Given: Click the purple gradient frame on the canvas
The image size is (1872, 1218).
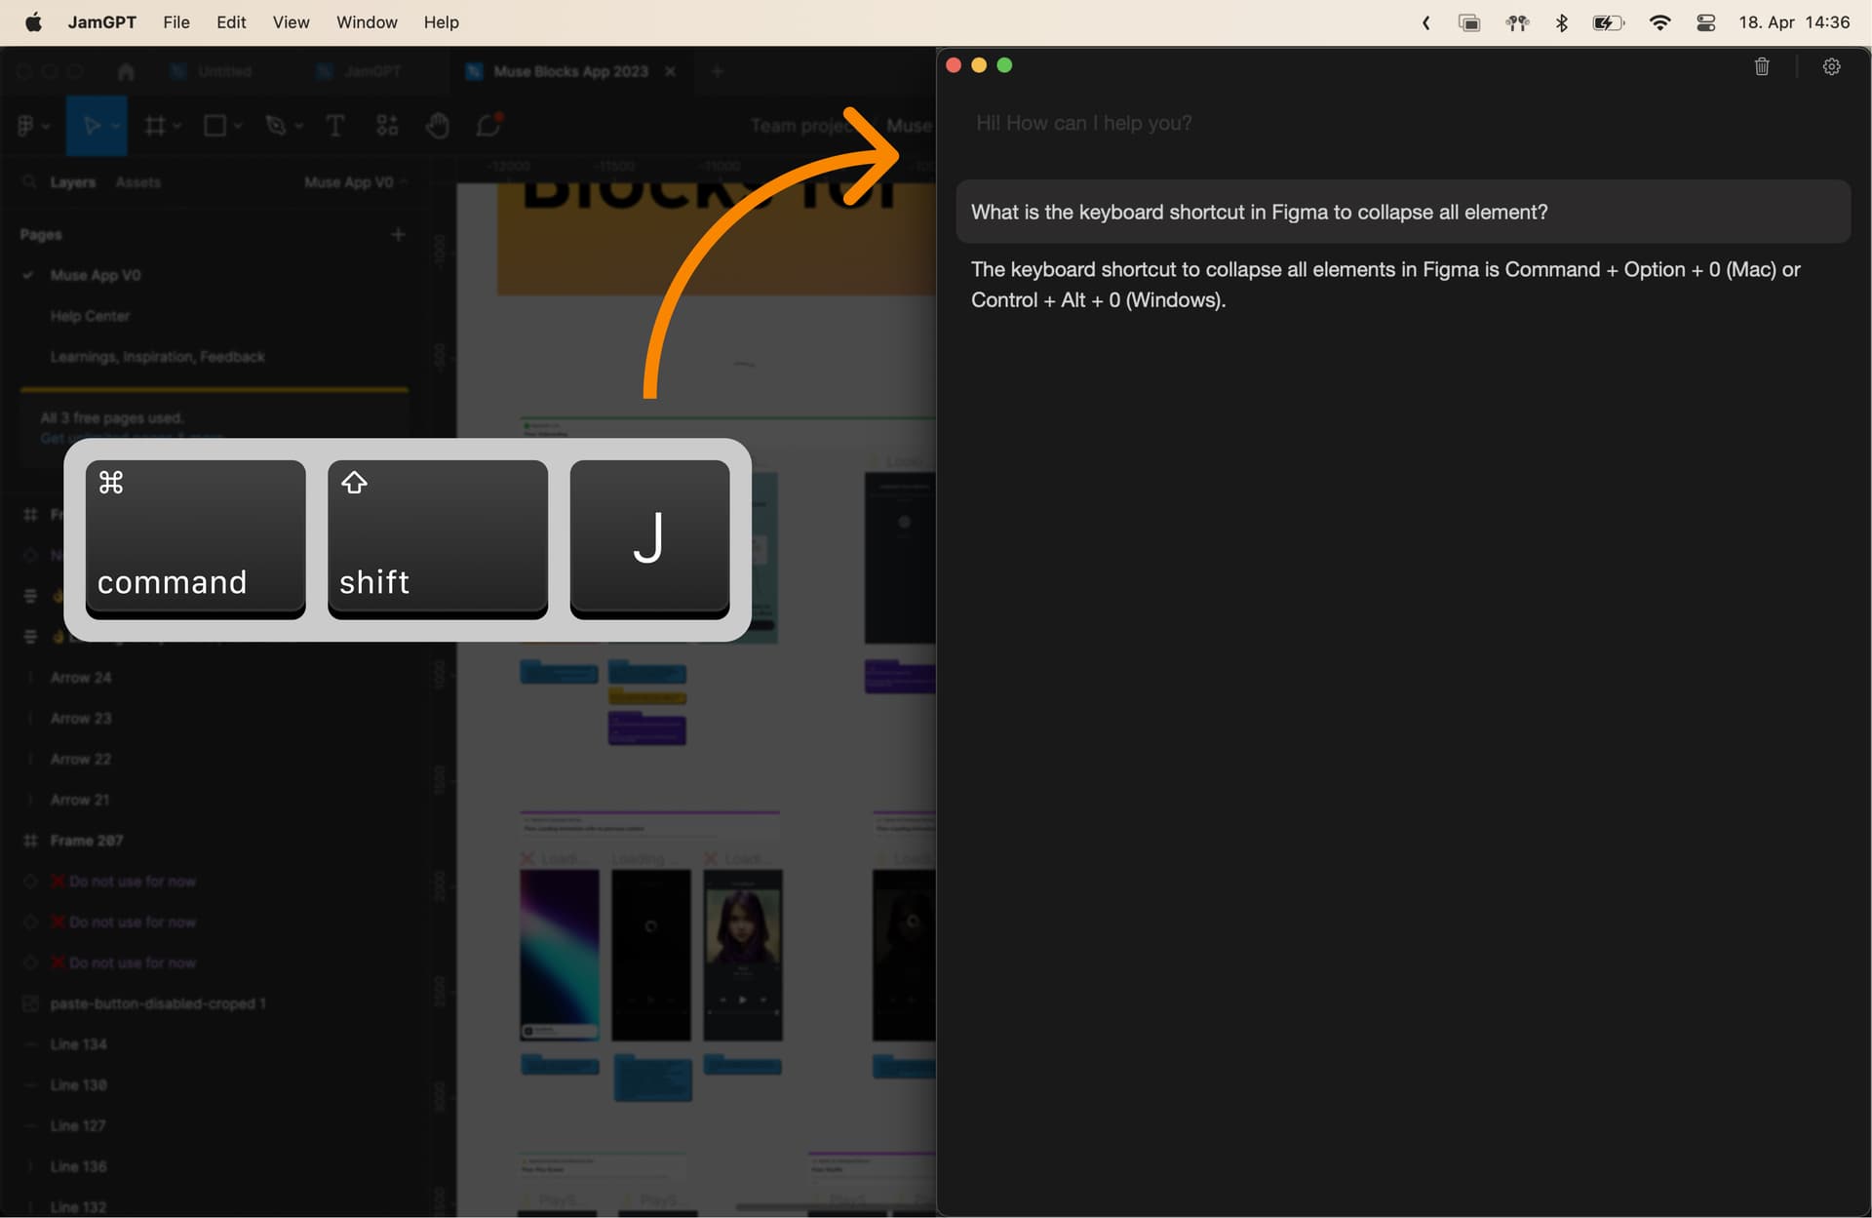Looking at the screenshot, I should pos(559,955).
